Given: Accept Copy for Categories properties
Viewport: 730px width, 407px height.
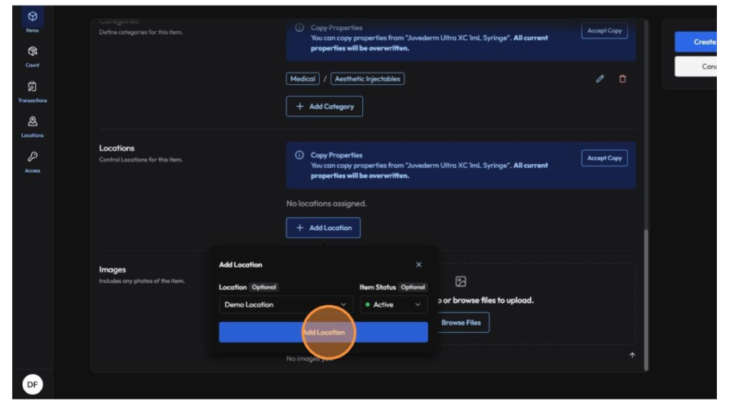Looking at the screenshot, I should click(x=604, y=31).
